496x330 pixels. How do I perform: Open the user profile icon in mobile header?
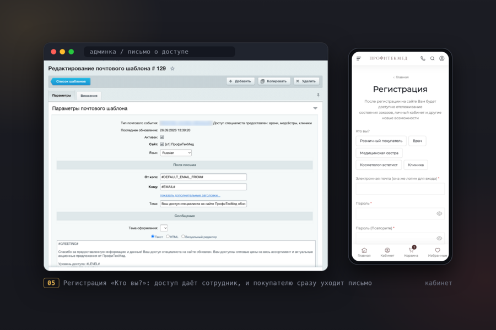tap(441, 58)
